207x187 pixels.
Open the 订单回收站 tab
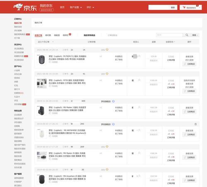click(x=113, y=35)
